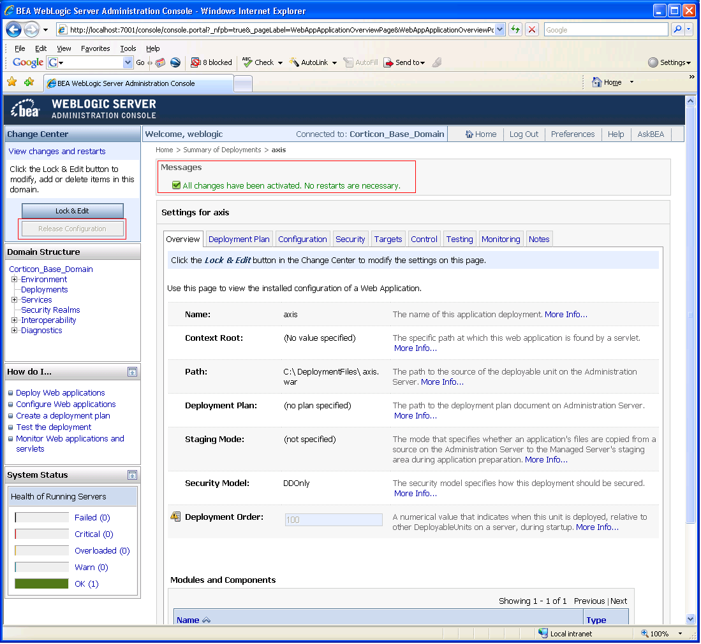Viewport: 701px width, 644px height.
Task: Click the Local intranet zone status icon
Action: click(543, 633)
